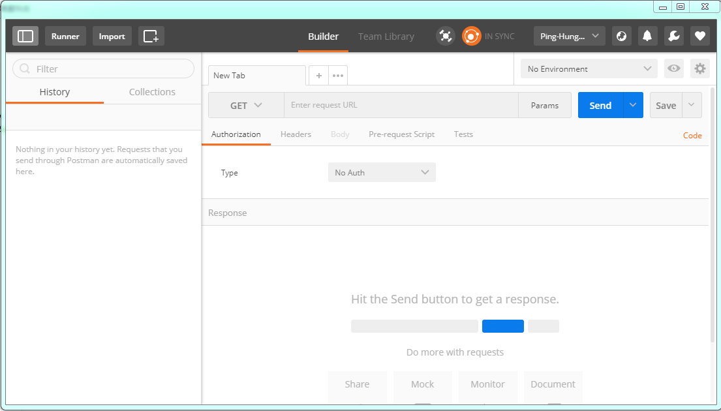Click the Response section header
The height and width of the screenshot is (411, 721).
455,213
